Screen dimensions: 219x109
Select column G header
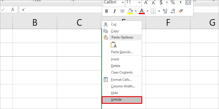205,22
